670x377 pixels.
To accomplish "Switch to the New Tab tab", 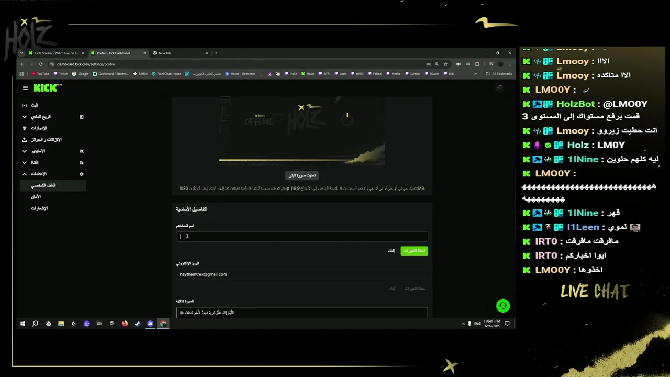I will point(180,53).
